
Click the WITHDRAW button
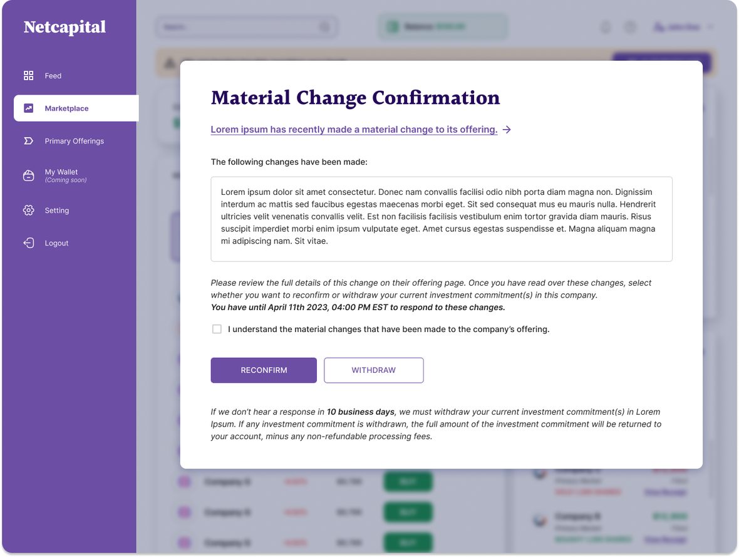[374, 370]
